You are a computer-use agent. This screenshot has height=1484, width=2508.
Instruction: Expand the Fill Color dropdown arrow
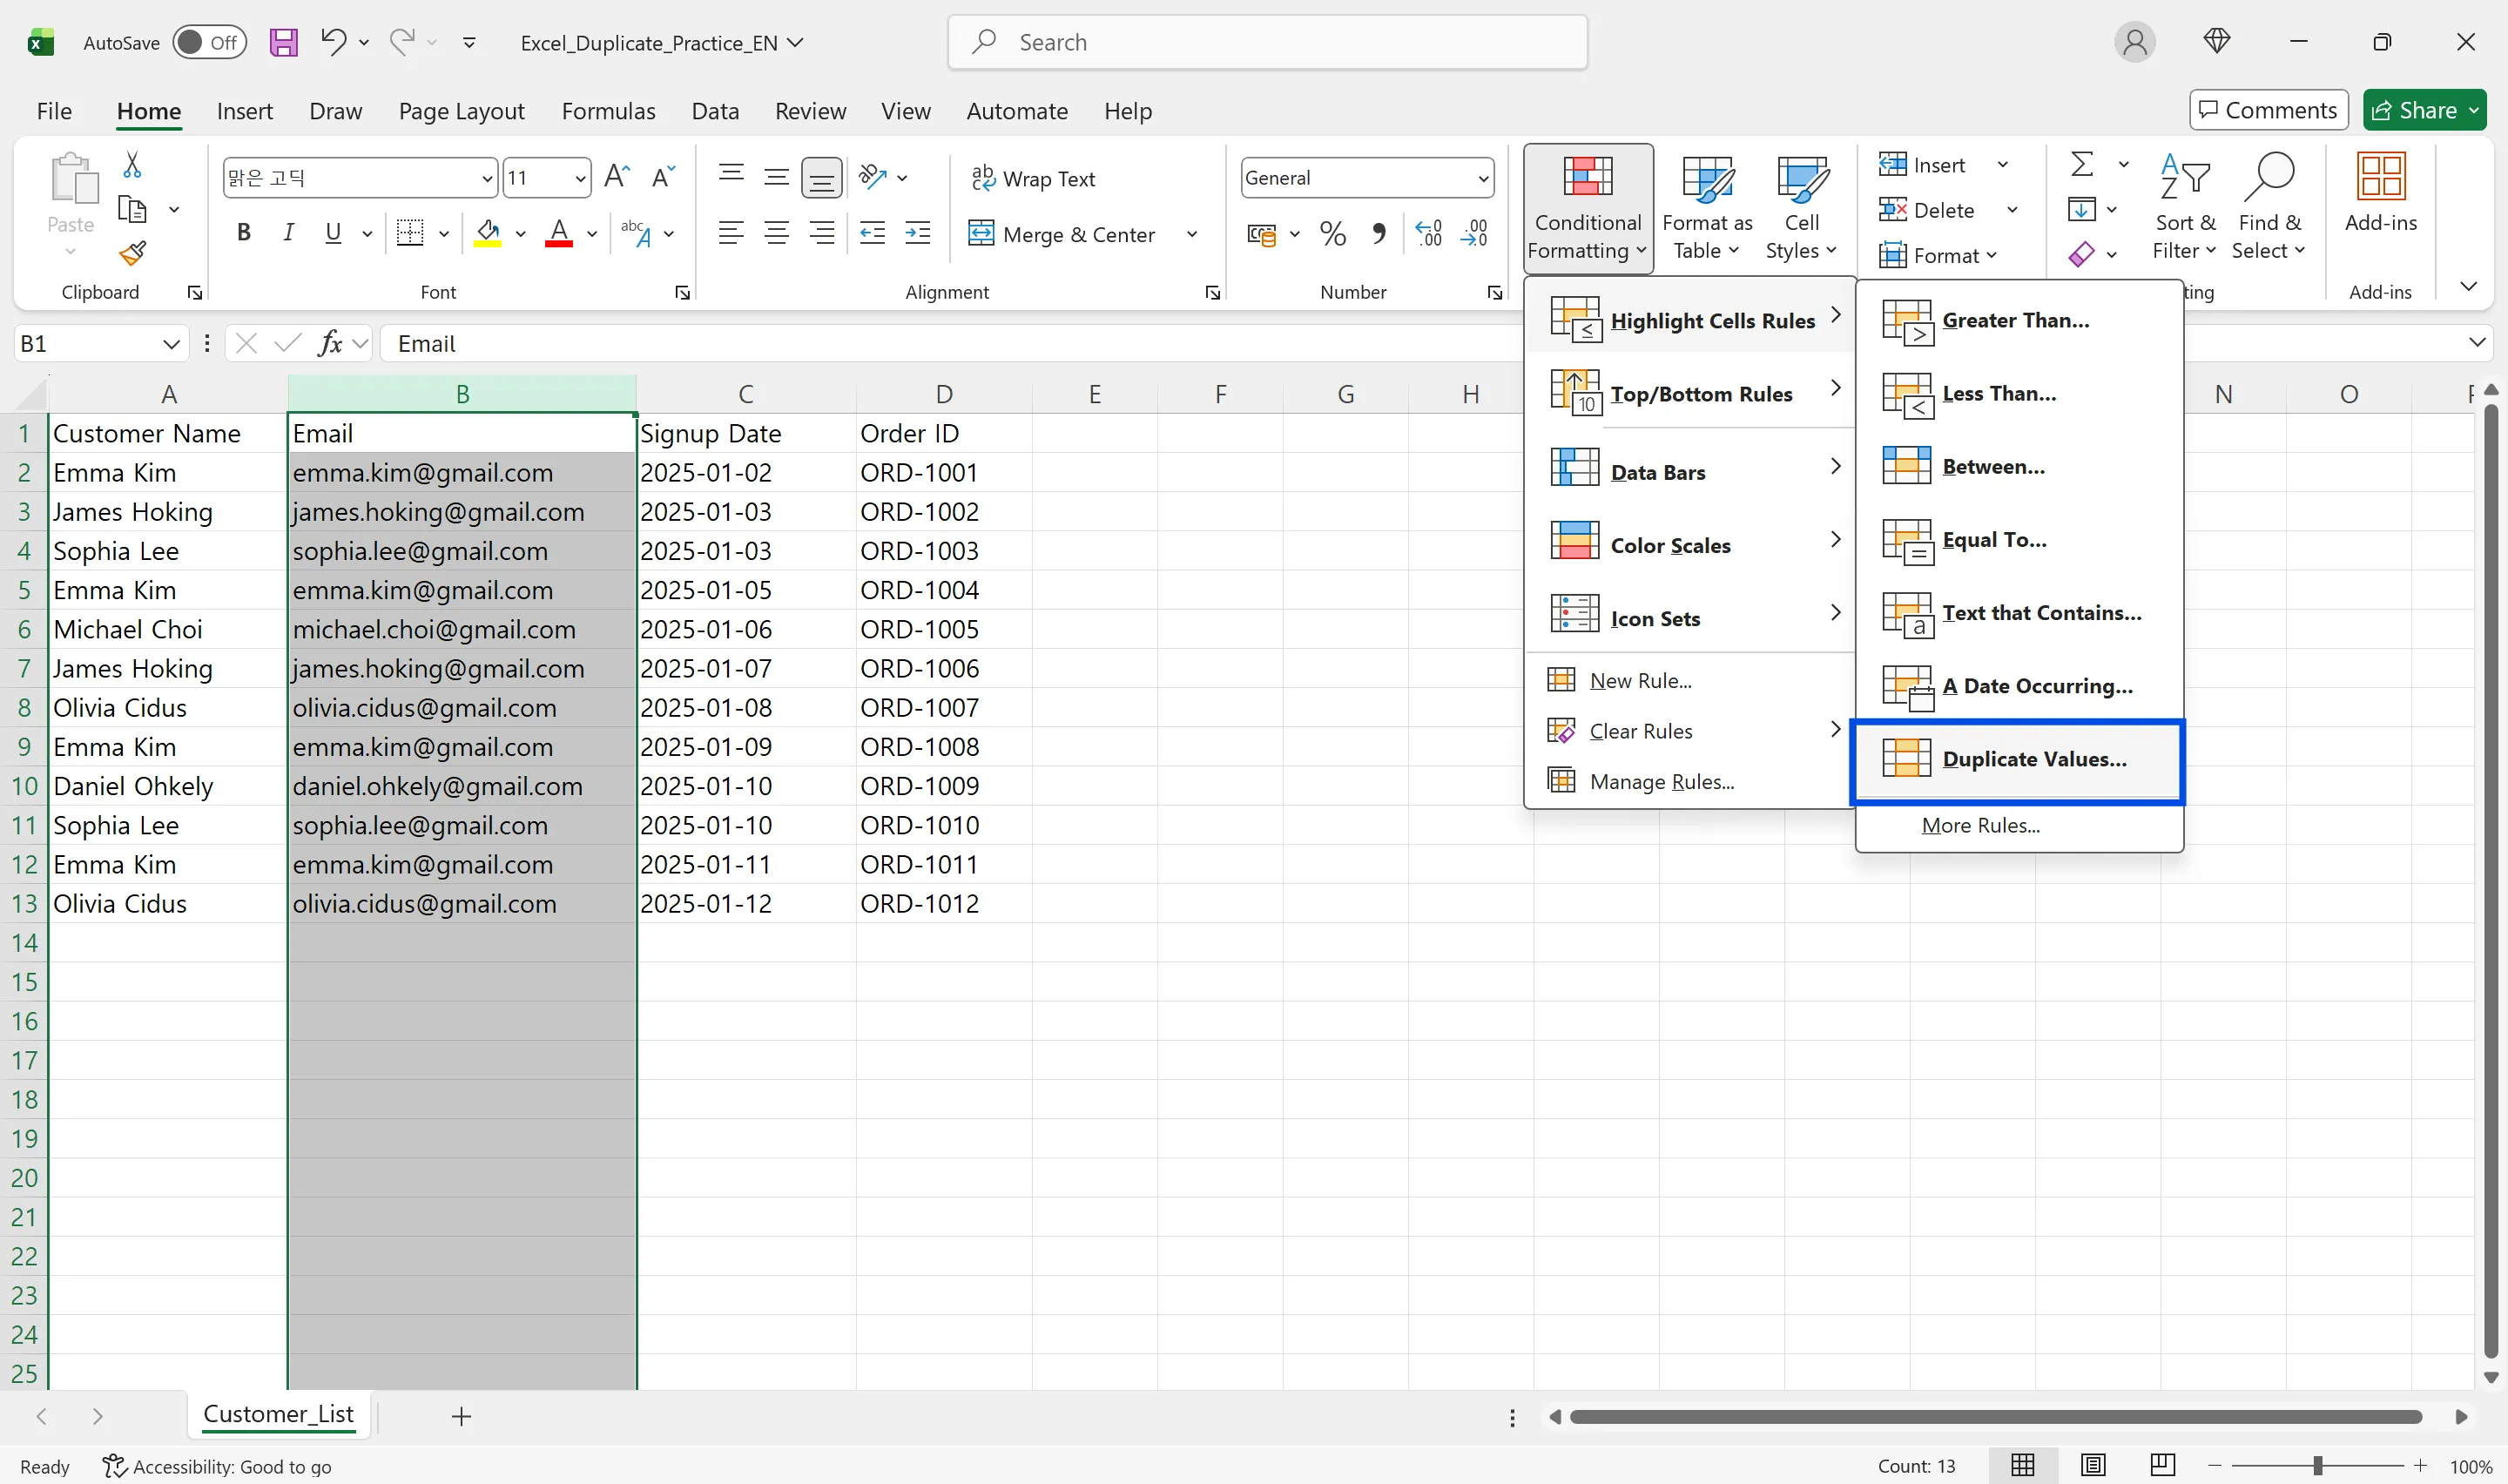tap(520, 233)
